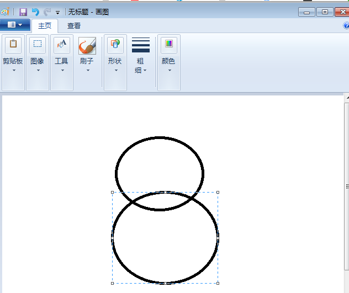Close the Paint window

click(342, 12)
